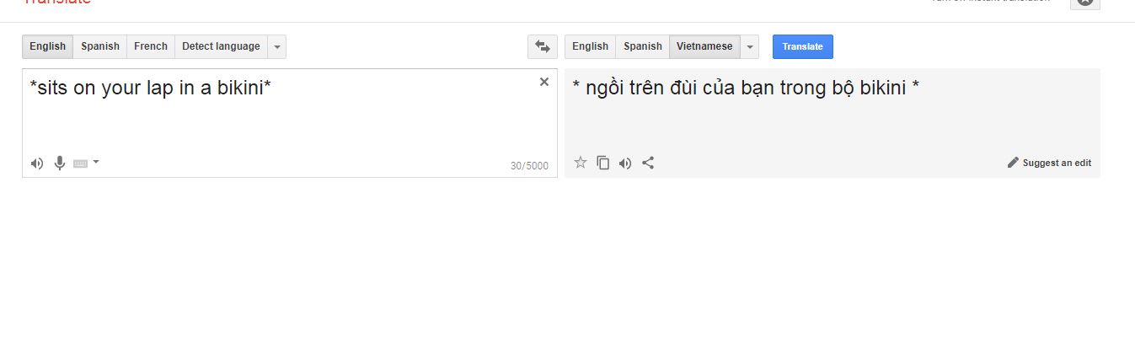Viewport: 1135px width, 343px height.
Task: Click Suggest an edit link
Action: pyautogui.click(x=1057, y=163)
